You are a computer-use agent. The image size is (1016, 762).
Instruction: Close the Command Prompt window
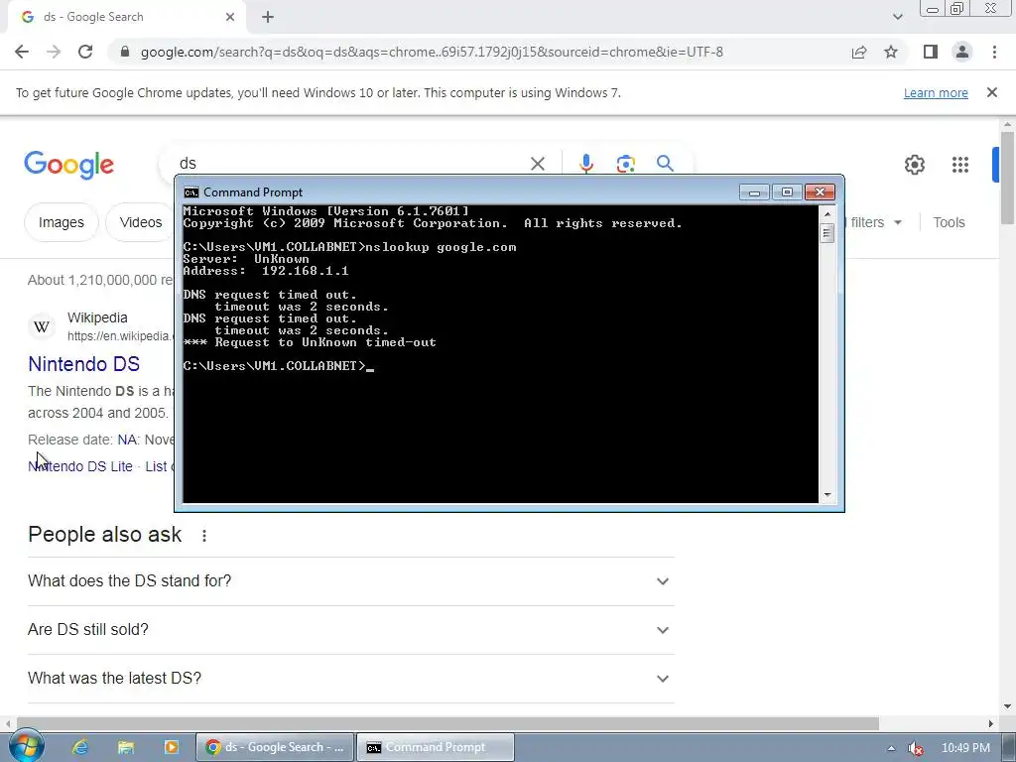(820, 192)
